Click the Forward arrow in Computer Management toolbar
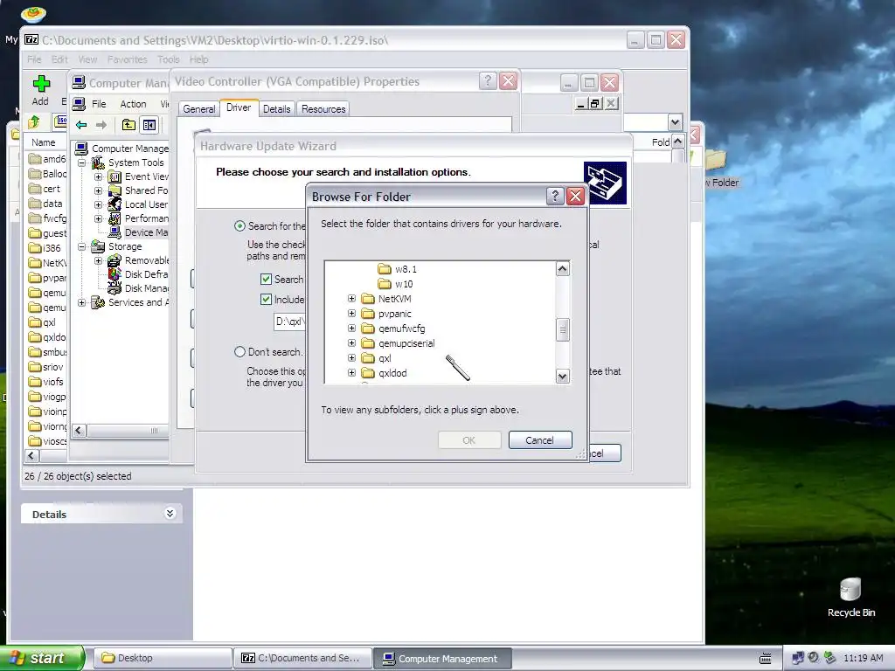 tap(101, 125)
